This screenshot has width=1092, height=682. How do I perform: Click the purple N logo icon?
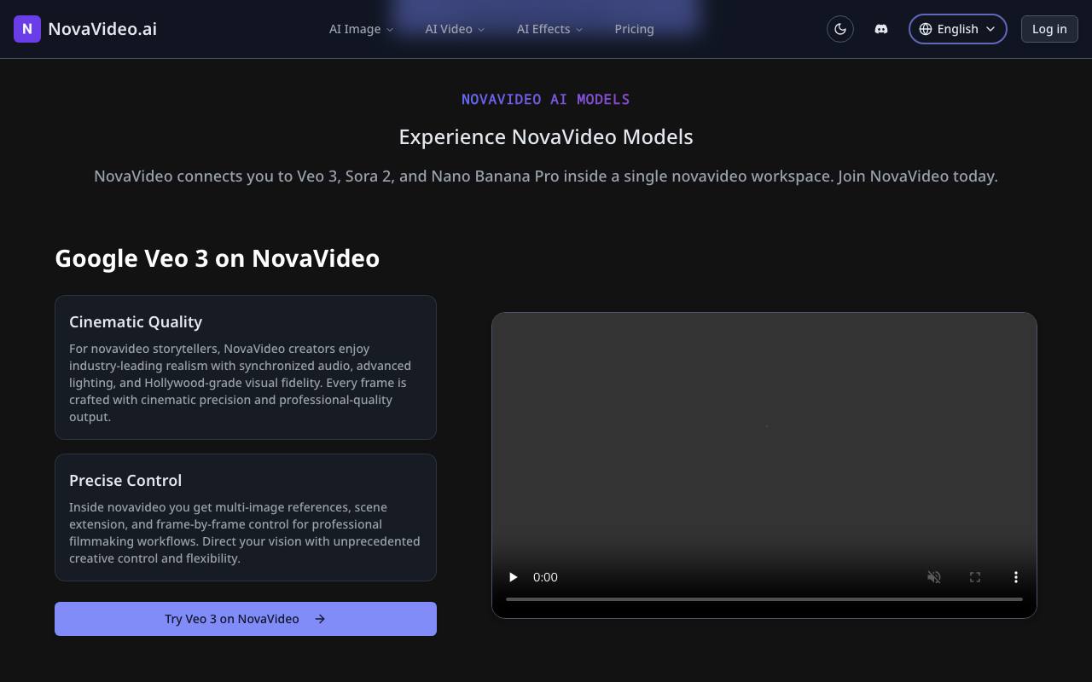27,29
